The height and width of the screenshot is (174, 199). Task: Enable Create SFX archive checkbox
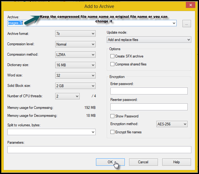coord(113,56)
